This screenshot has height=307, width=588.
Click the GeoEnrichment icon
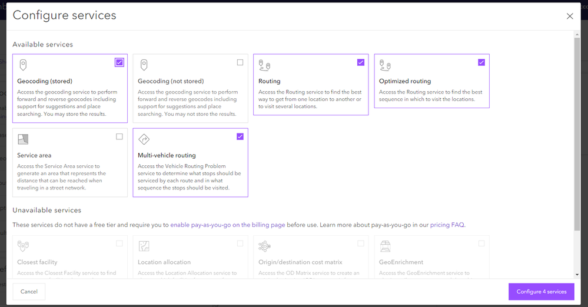coord(385,246)
